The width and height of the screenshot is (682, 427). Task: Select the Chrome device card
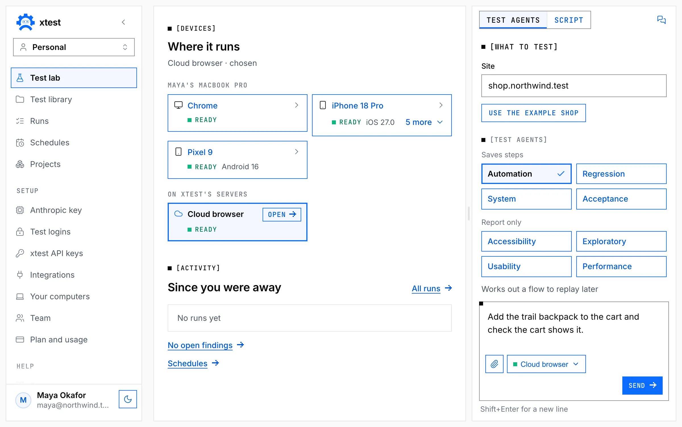click(238, 113)
